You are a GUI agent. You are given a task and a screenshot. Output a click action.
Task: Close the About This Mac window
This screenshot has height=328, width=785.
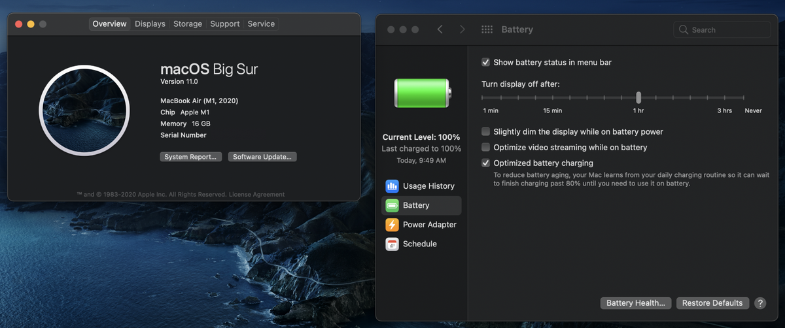tap(18, 24)
